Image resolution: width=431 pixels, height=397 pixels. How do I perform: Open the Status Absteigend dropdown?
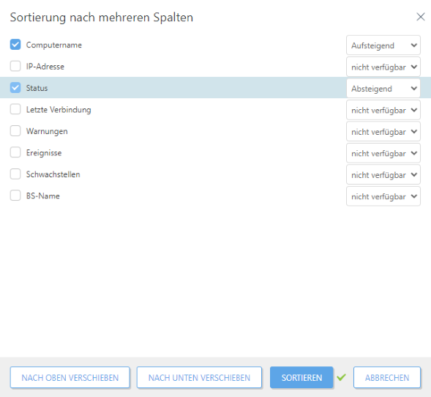[383, 89]
